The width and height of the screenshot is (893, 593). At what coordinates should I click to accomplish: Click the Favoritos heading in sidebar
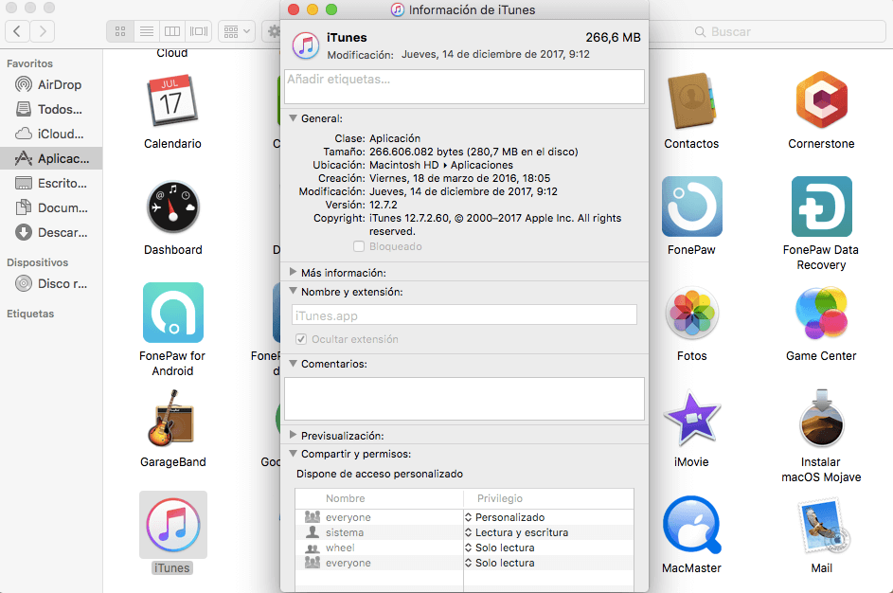point(29,63)
